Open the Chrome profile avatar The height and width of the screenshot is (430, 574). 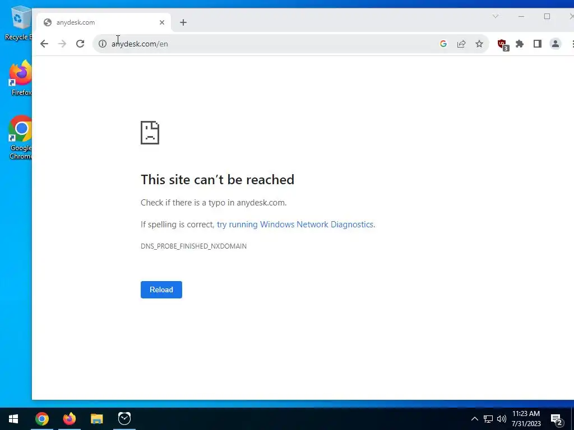[556, 44]
